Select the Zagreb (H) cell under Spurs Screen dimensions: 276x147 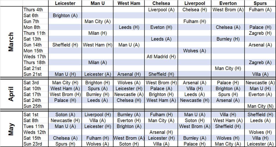[260, 33]
